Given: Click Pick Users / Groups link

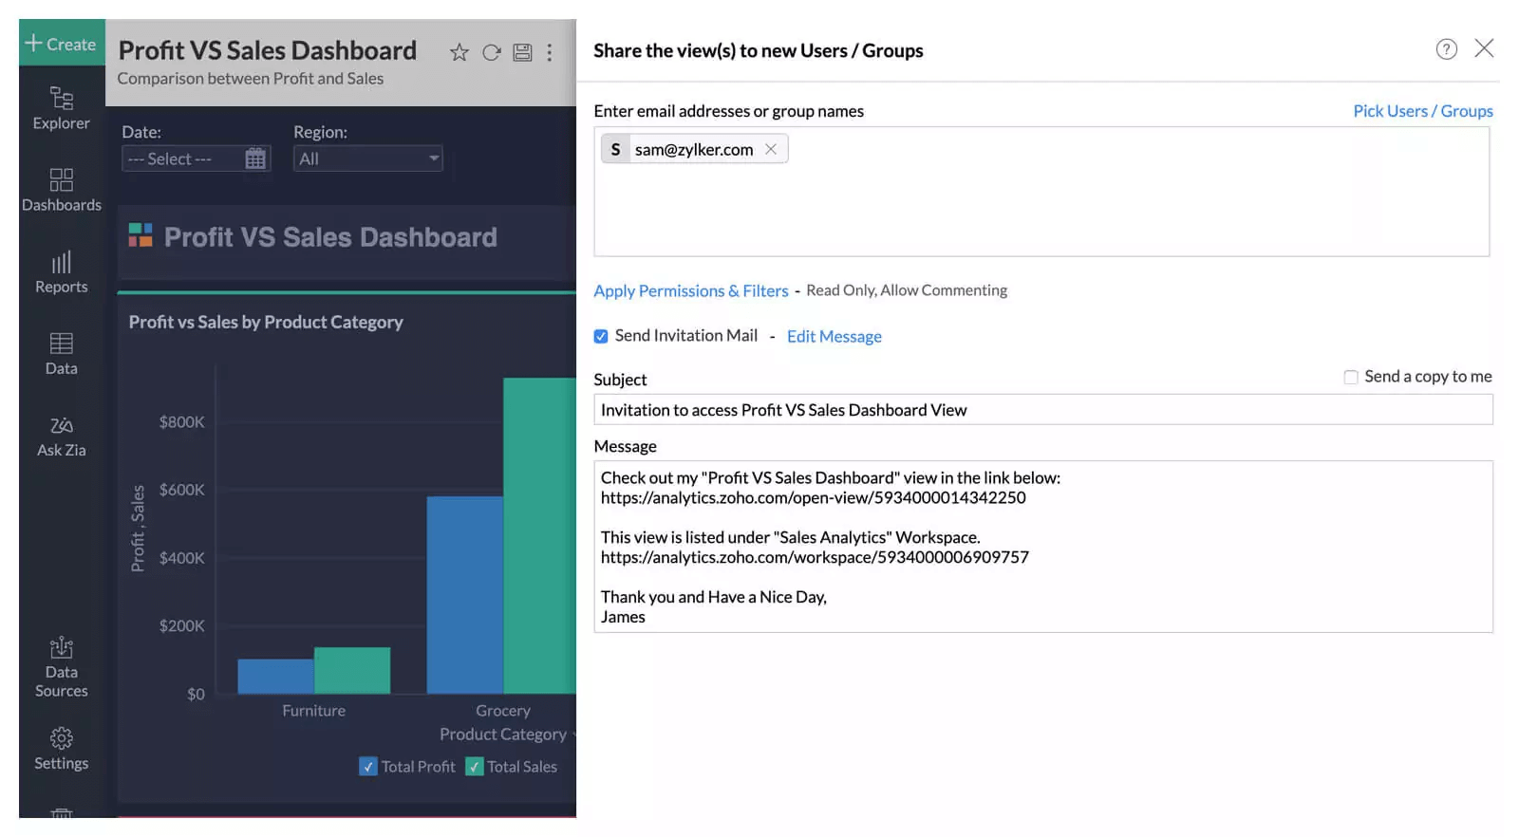Looking at the screenshot, I should point(1422,111).
